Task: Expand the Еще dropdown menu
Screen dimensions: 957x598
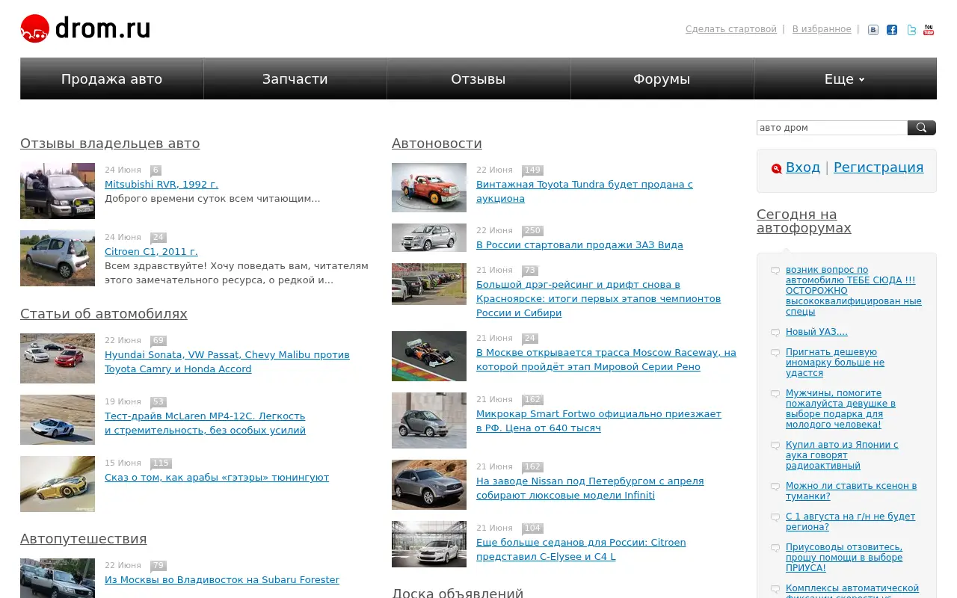Action: pyautogui.click(x=845, y=78)
